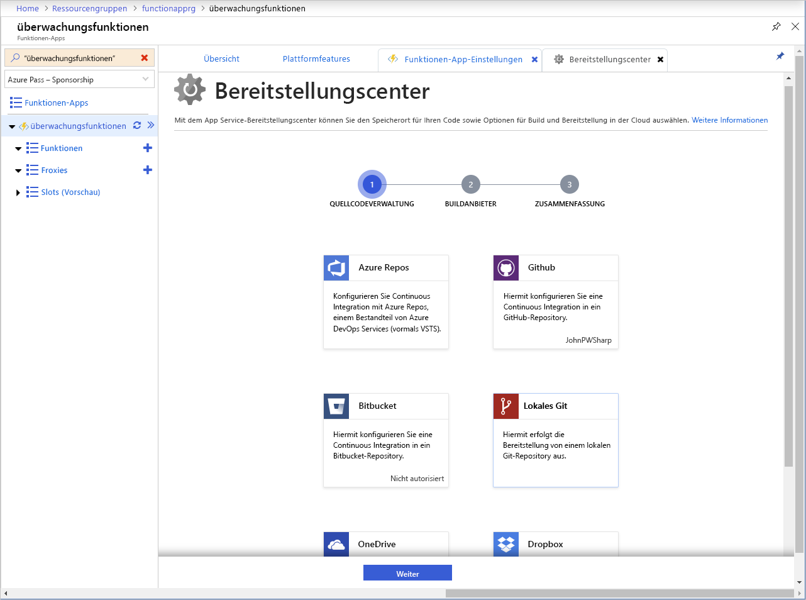This screenshot has height=600, width=806.
Task: Click the bottom horizontal scrollbar thumb
Action: [x=620, y=593]
